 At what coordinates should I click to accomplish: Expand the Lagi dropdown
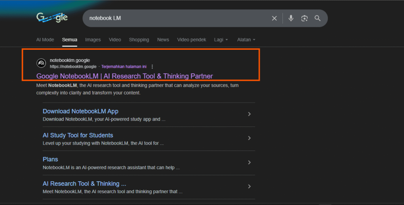tap(221, 40)
